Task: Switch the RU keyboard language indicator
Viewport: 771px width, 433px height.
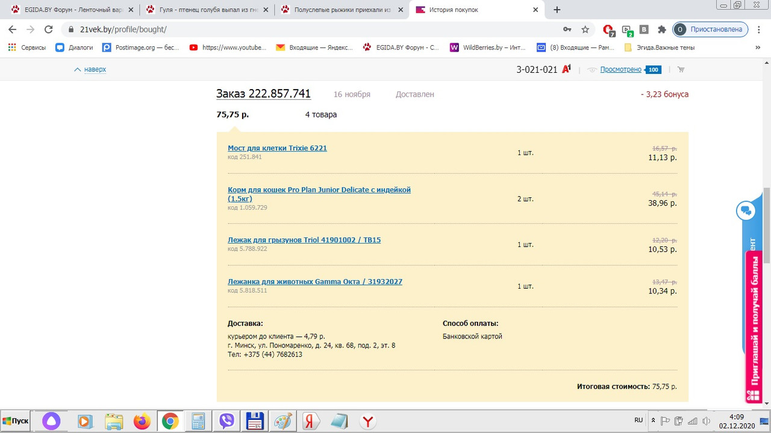Action: click(638, 420)
